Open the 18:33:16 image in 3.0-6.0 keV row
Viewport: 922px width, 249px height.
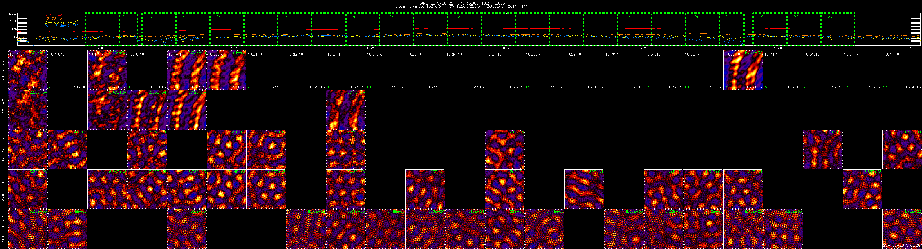click(x=743, y=70)
